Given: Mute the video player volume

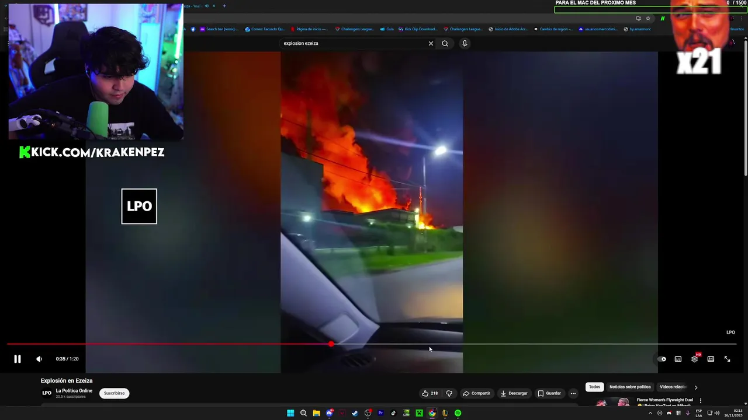Looking at the screenshot, I should point(39,359).
